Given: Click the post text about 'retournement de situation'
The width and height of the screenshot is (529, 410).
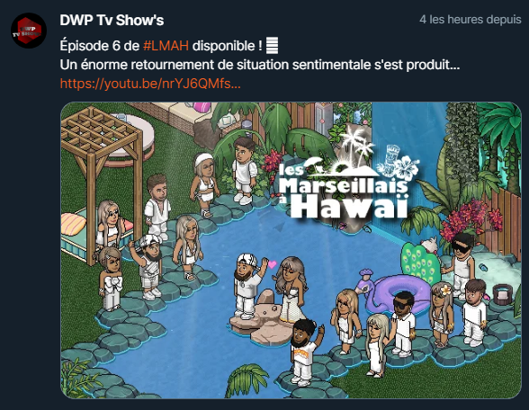Looking at the screenshot, I should (x=259, y=65).
